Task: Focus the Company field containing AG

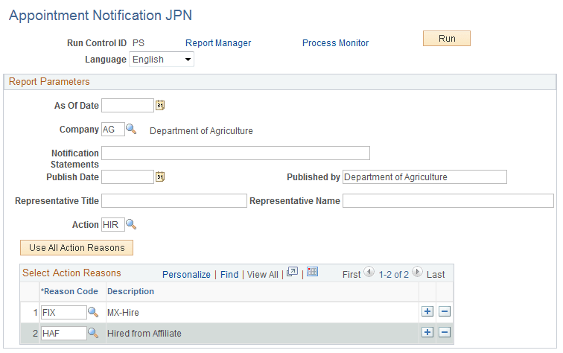Action: (113, 130)
